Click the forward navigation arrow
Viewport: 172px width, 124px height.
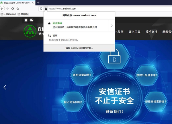point(7,9)
